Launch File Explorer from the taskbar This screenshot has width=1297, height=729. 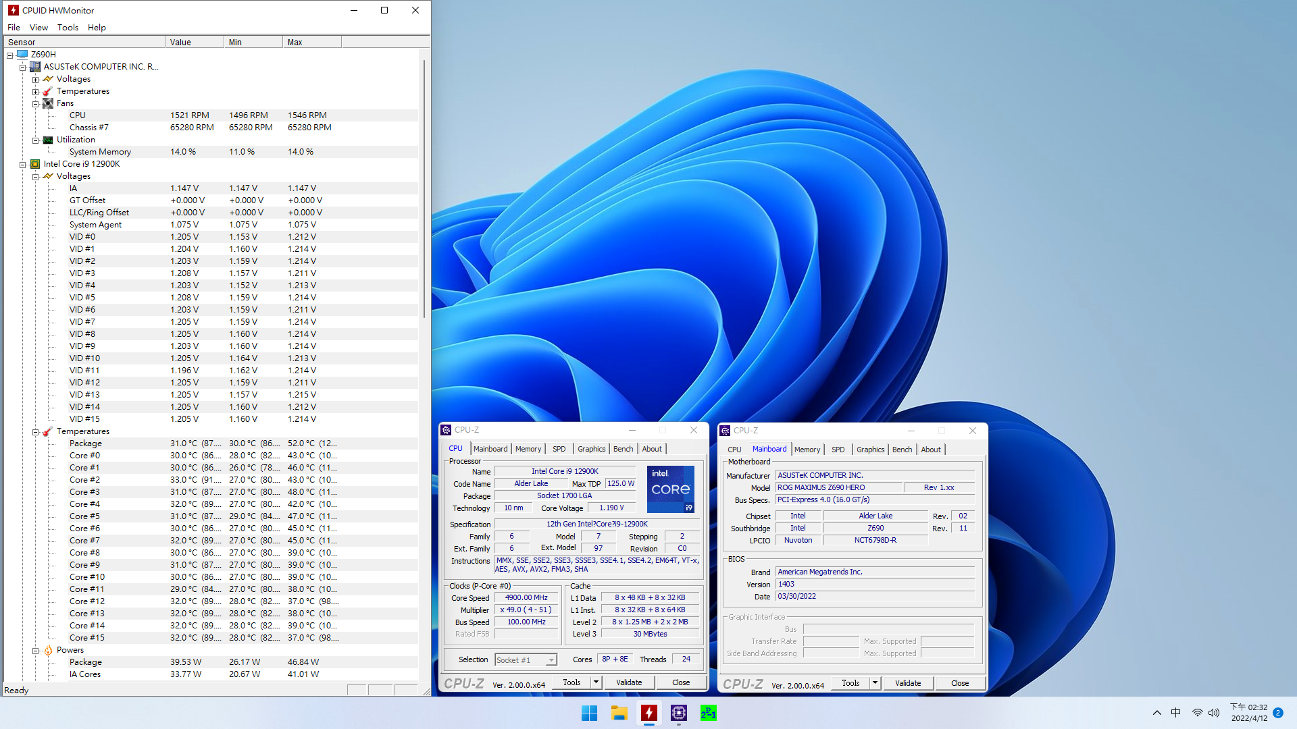619,713
